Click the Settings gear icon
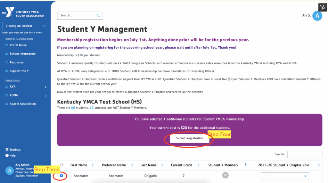 tap(7, 150)
